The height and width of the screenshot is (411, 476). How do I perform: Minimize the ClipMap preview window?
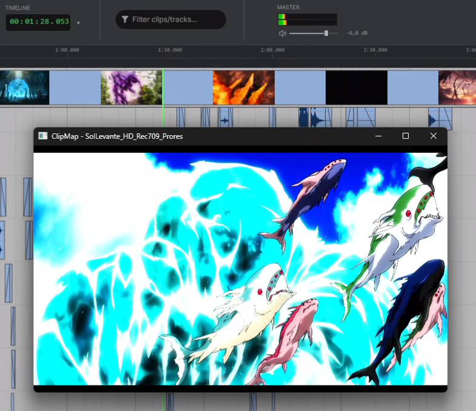(378, 136)
